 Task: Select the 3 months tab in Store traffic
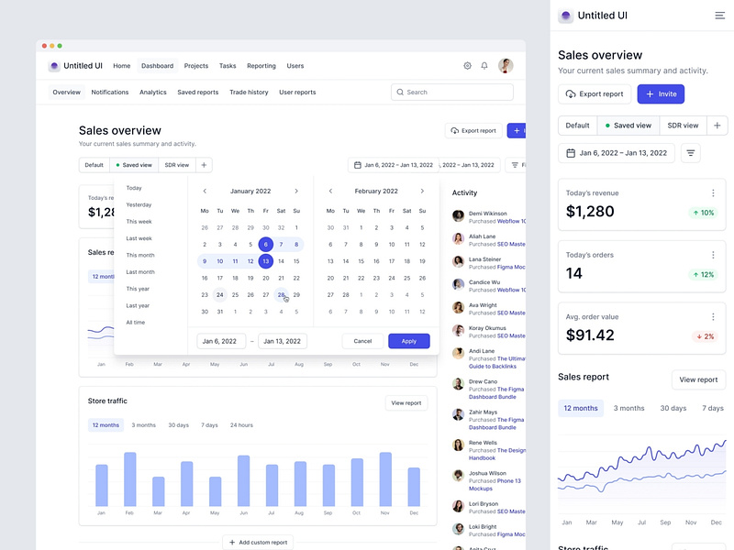click(x=143, y=424)
